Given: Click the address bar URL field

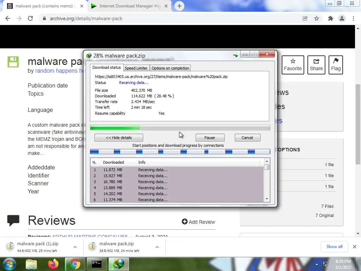Looking at the screenshot, I should [170, 18].
